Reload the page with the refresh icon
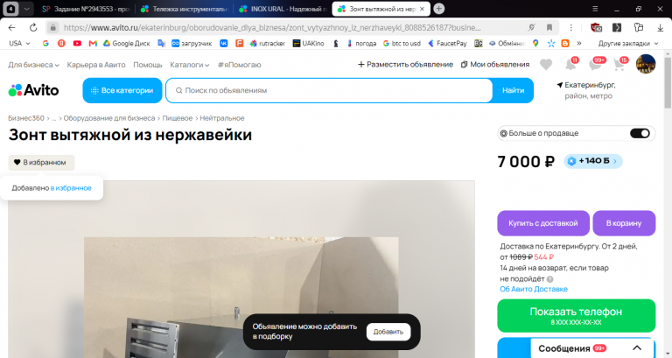The image size is (672, 358). [33, 27]
